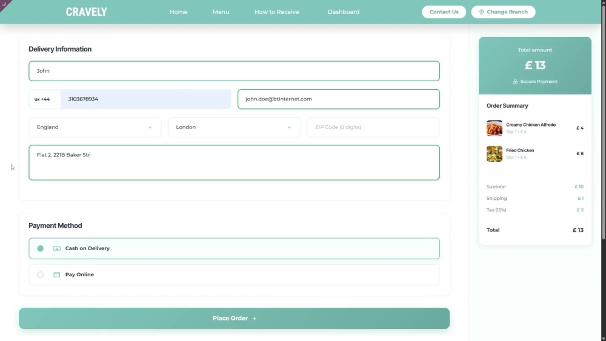Image resolution: width=606 pixels, height=341 pixels.
Task: Click the location pin icon in Change Branch
Action: 482,12
